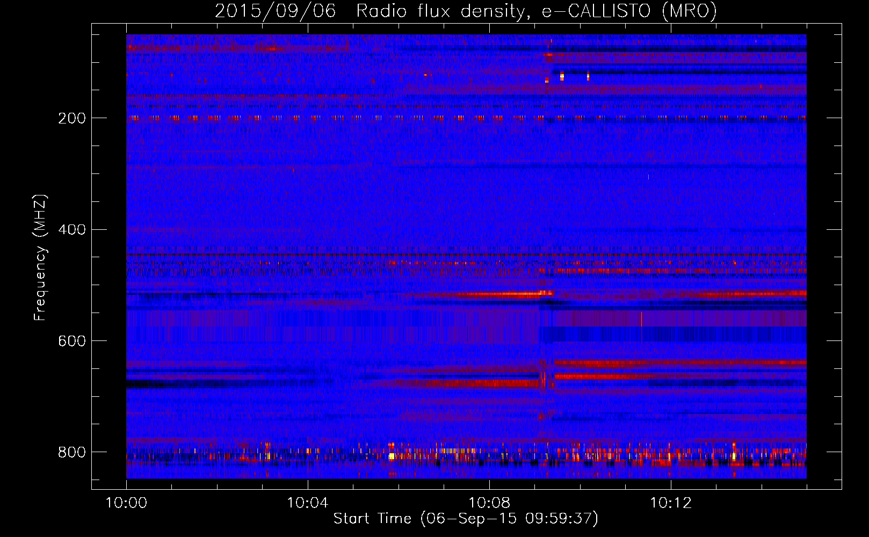
Task: Select the 10:12 time tick label
Action: pos(671,503)
